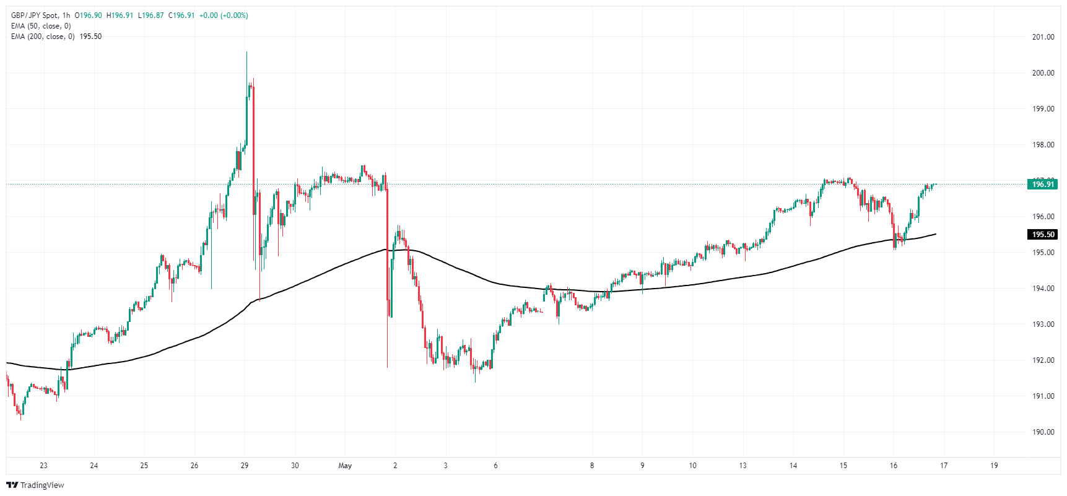The width and height of the screenshot is (1067, 496).
Task: Click the 190.00 price axis label
Action: 1043,432
